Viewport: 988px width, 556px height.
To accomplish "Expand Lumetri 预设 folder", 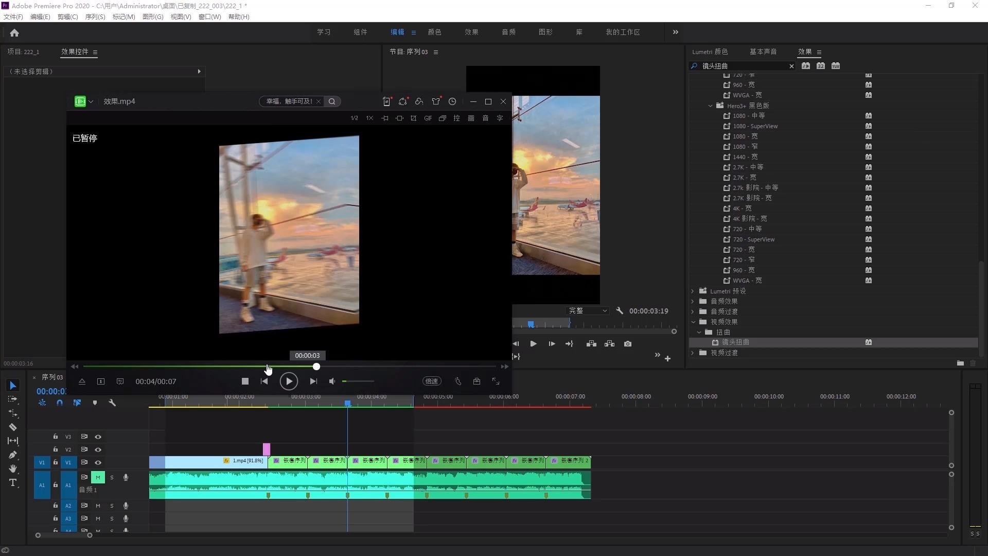I will pyautogui.click(x=693, y=291).
